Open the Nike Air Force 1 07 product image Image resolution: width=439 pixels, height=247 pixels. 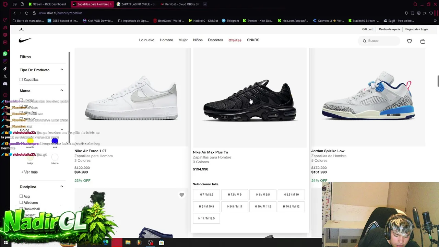(131, 97)
